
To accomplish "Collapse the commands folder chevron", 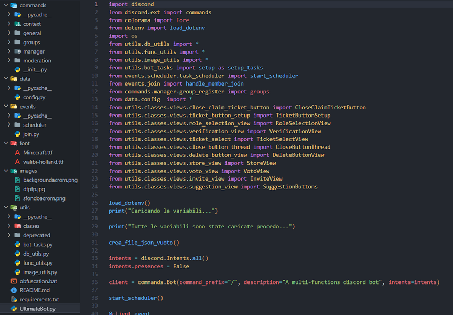I will click(x=6, y=5).
